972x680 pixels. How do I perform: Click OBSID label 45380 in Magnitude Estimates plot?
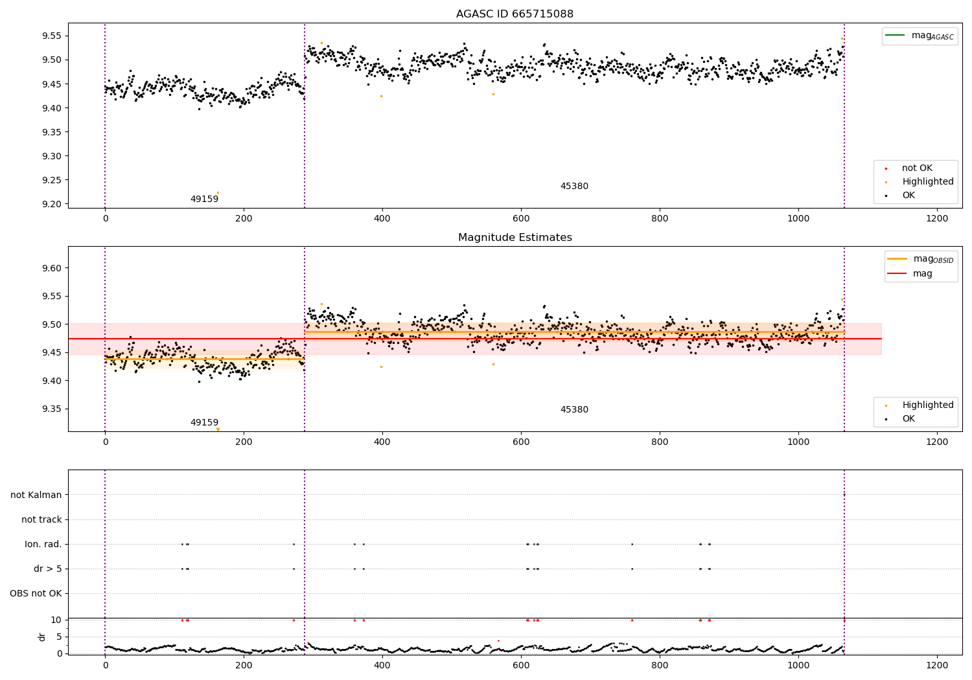pyautogui.click(x=574, y=409)
